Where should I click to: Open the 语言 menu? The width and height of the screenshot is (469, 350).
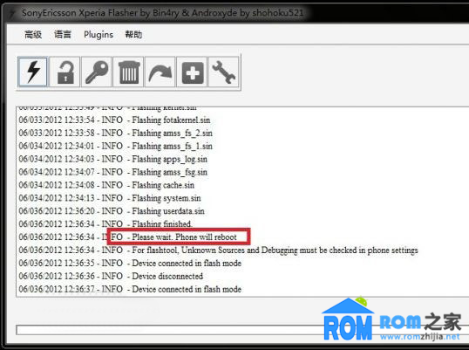click(x=63, y=34)
